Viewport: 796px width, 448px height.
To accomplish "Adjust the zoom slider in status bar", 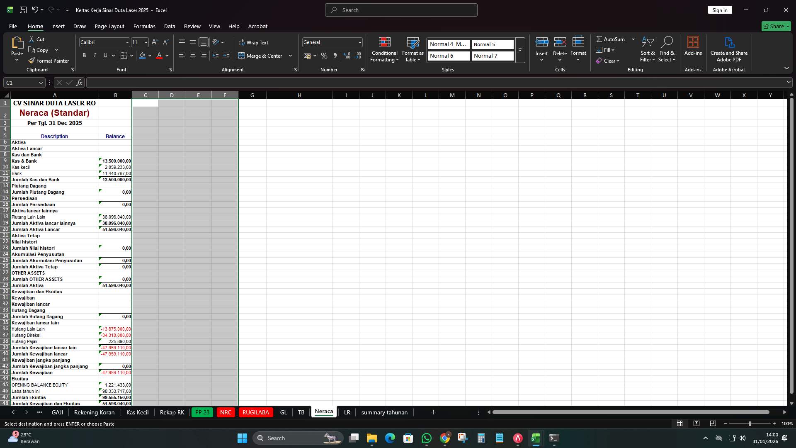I will tap(750, 424).
